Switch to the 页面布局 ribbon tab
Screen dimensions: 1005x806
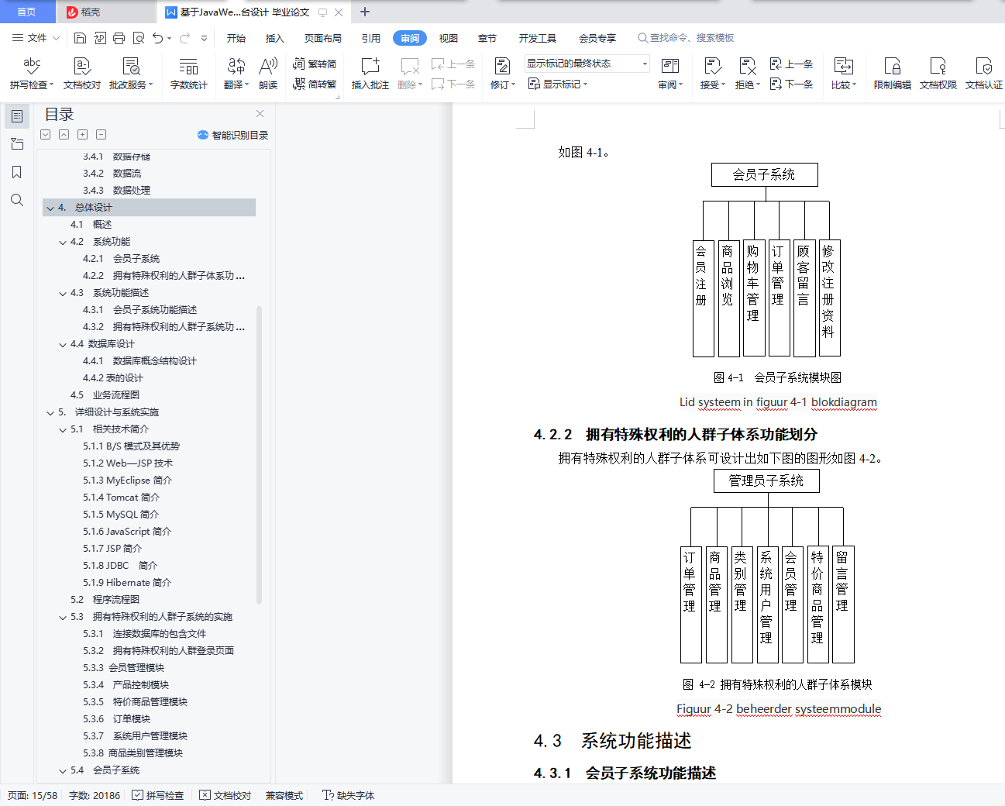tap(323, 38)
